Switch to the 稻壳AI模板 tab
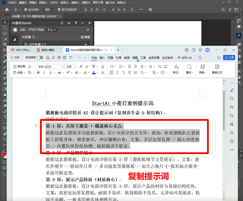 click(x=48, y=50)
